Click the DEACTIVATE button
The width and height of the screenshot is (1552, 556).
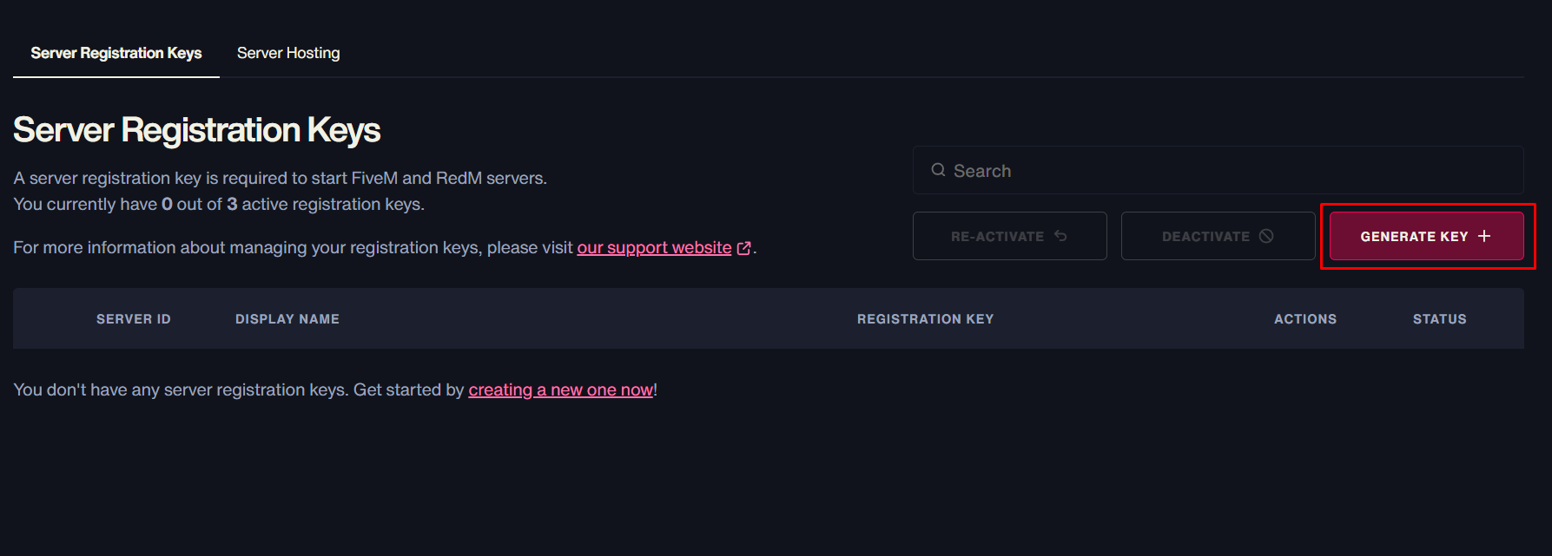pyautogui.click(x=1218, y=235)
